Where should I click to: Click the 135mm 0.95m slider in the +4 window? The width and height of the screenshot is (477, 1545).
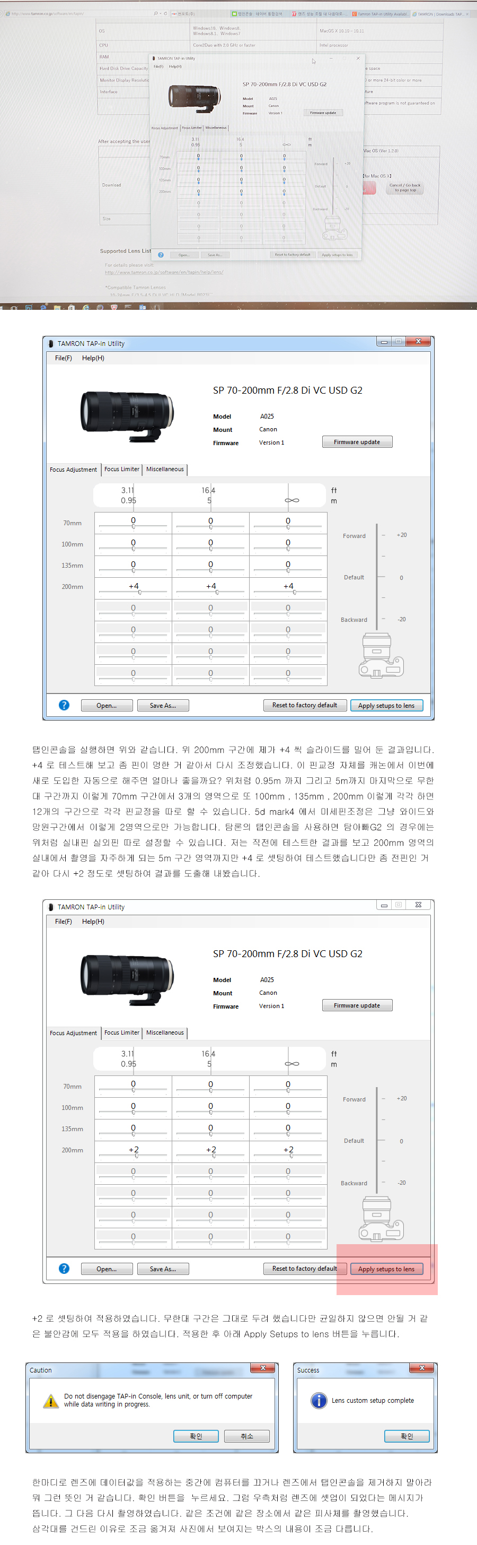(133, 570)
